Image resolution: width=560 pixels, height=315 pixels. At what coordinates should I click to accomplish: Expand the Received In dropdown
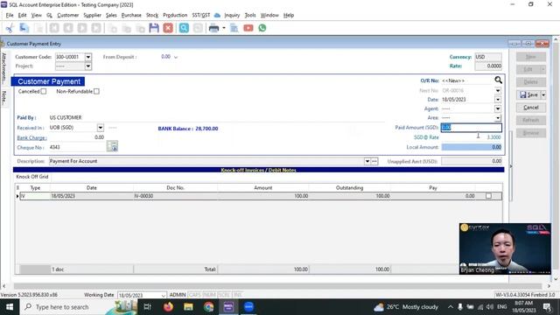101,128
